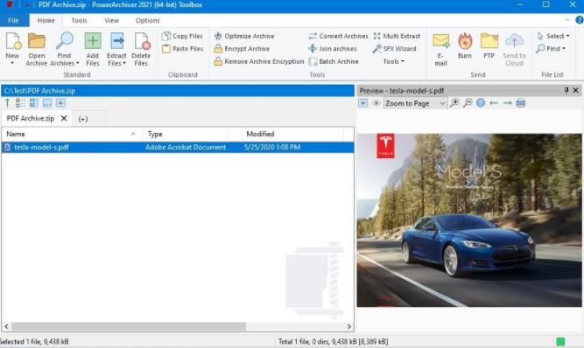The image size is (584, 348).
Task: Toggle the preview window icon in file toolbar
Action: tap(60, 103)
